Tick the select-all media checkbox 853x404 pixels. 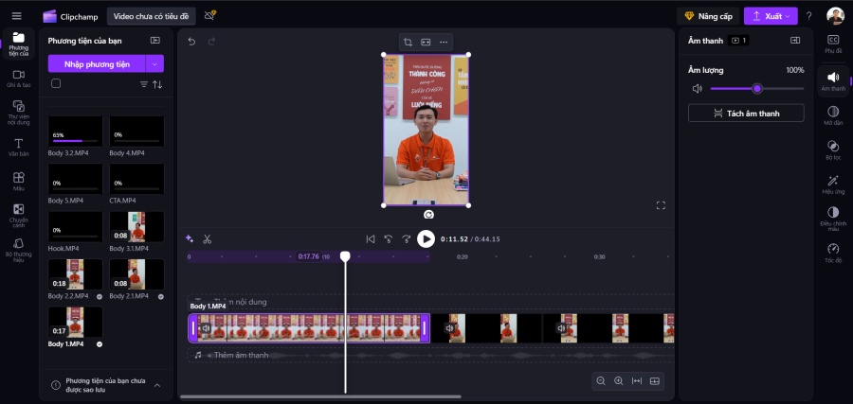tap(56, 83)
